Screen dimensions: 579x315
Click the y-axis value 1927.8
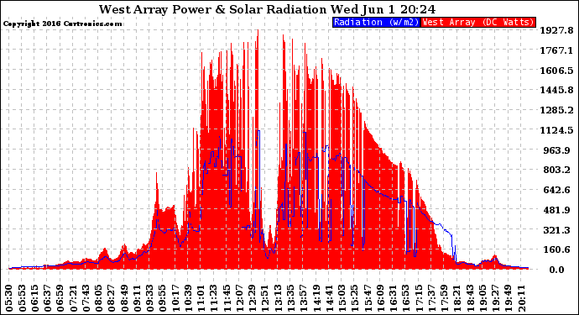[x=557, y=30]
